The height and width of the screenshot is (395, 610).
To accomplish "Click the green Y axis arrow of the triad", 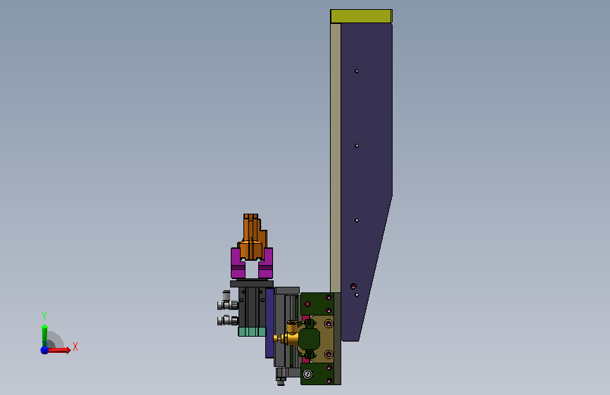I will [44, 335].
